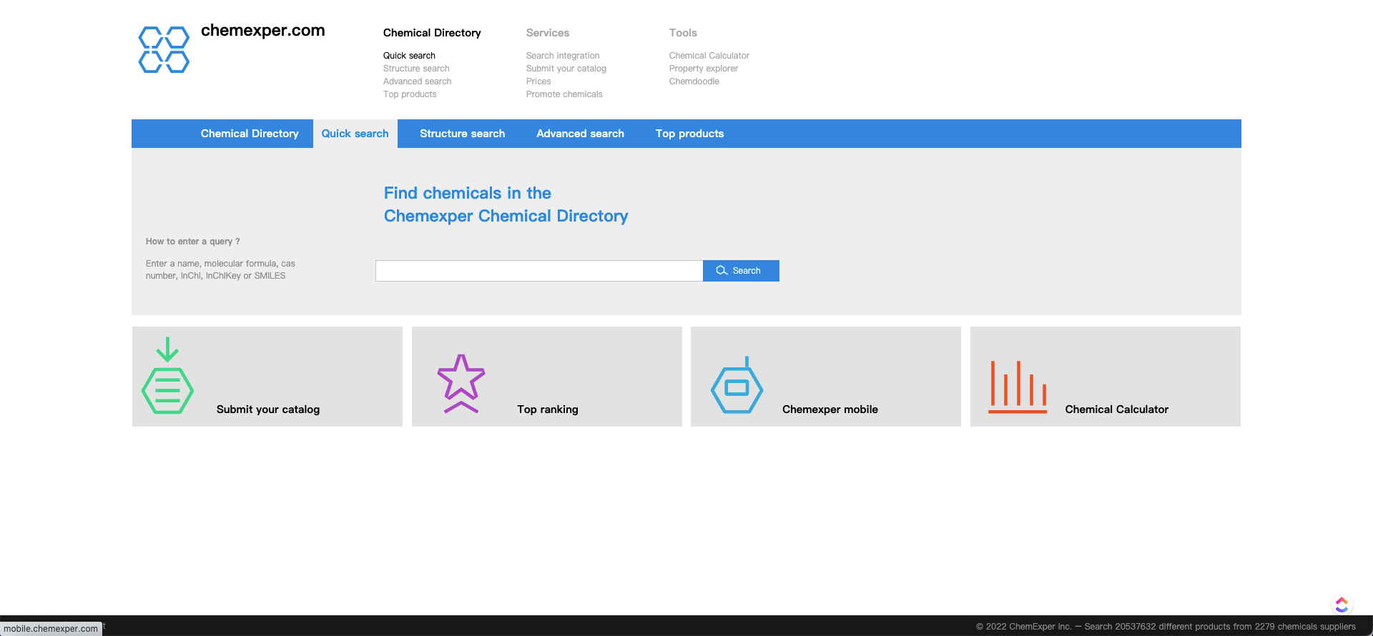
Task: Click the Chemexper mobile card label
Action: pos(830,409)
